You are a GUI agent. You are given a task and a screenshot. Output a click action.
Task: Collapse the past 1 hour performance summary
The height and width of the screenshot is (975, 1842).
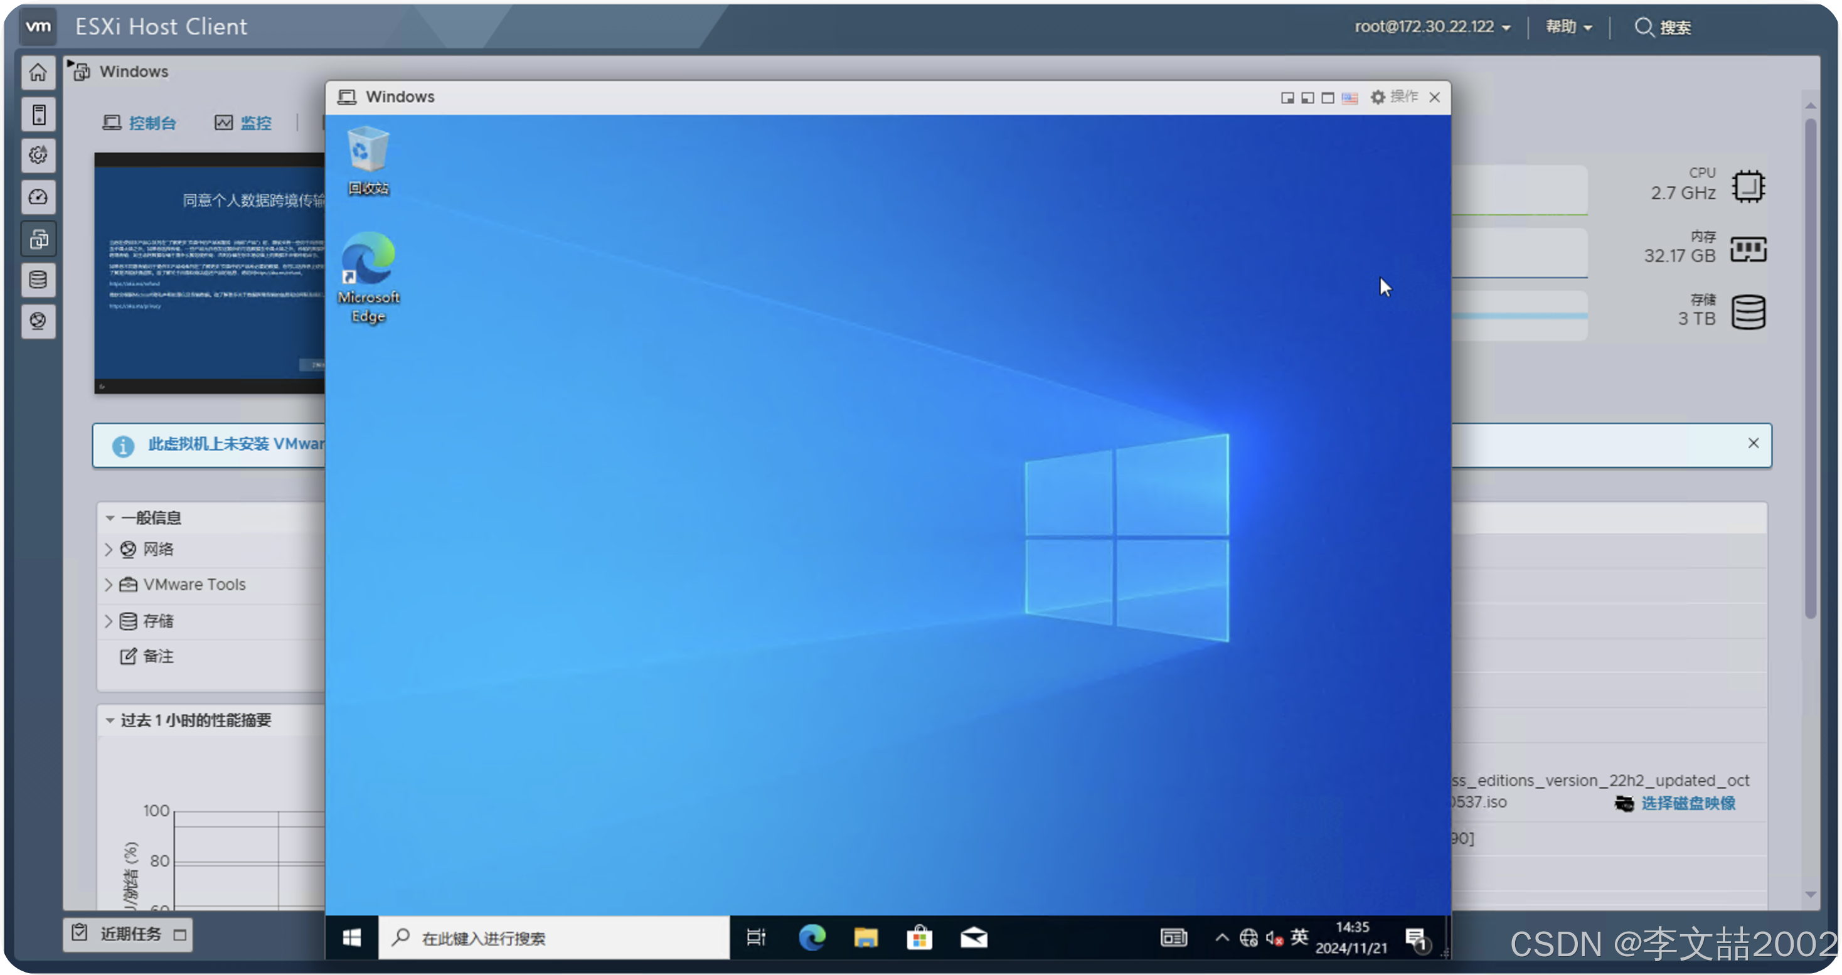[x=110, y=720]
